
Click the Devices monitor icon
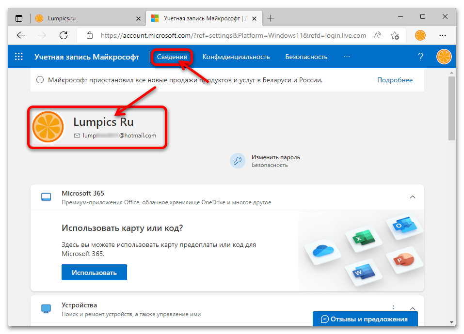(x=46, y=309)
